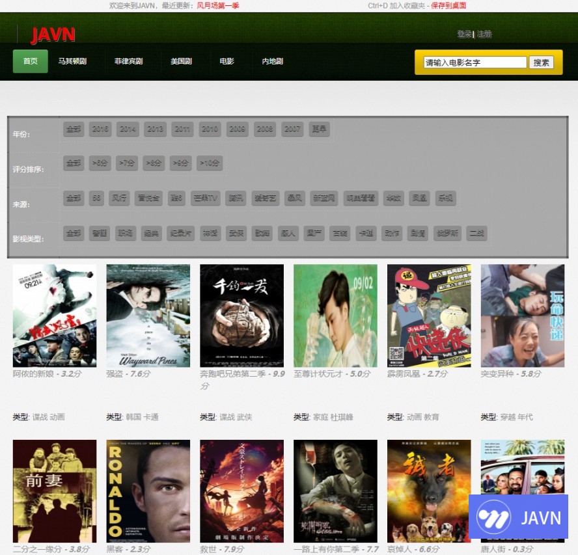Open the 电影 movies tab
578x555 pixels.
tap(227, 61)
